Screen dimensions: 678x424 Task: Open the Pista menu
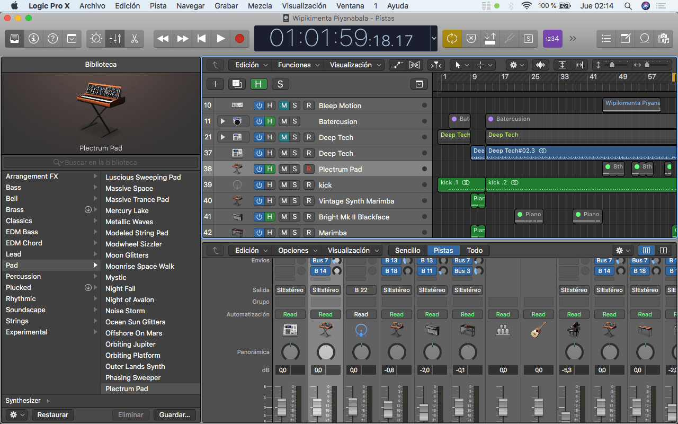click(158, 6)
